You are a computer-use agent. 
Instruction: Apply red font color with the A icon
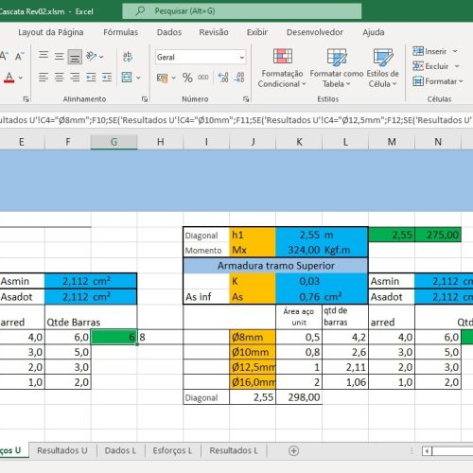[9, 78]
